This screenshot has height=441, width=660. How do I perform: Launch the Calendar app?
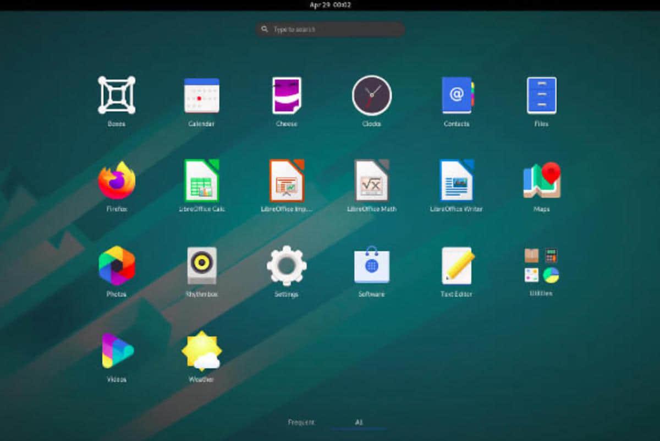point(201,96)
